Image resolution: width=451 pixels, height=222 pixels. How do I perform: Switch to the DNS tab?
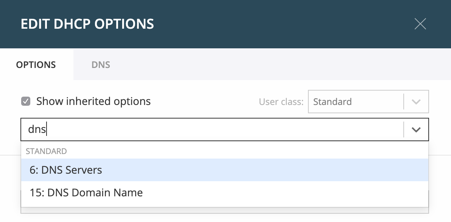[101, 65]
